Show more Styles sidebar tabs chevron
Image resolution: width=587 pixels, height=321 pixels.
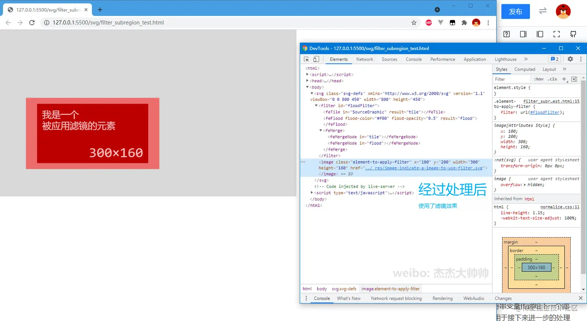tap(564, 69)
